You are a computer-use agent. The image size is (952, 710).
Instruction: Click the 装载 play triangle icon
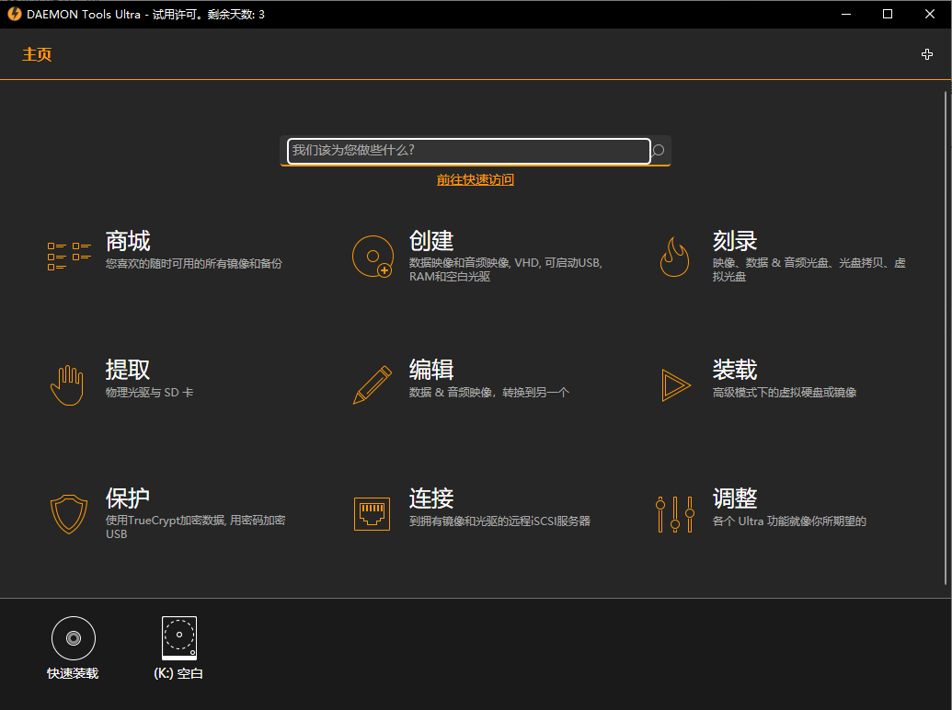[x=676, y=385]
